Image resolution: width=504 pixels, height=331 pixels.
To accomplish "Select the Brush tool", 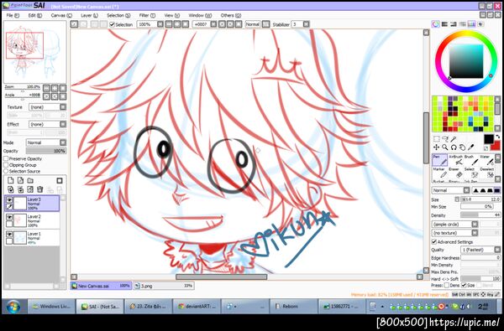I will point(470,160).
